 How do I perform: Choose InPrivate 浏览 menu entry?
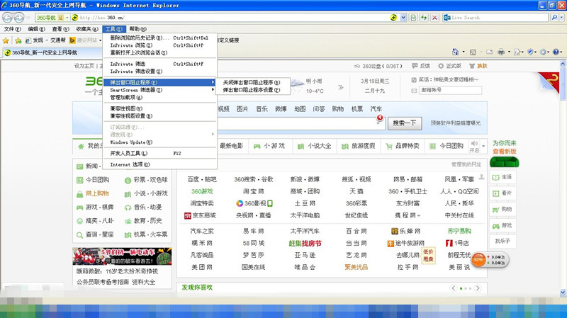click(159, 45)
